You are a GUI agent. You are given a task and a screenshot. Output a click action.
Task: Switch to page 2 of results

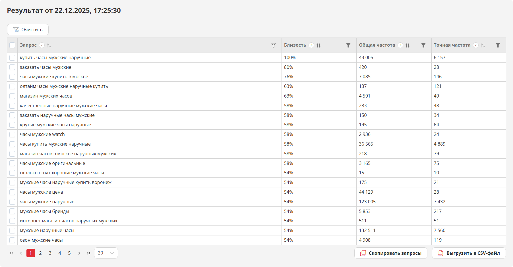pos(40,253)
